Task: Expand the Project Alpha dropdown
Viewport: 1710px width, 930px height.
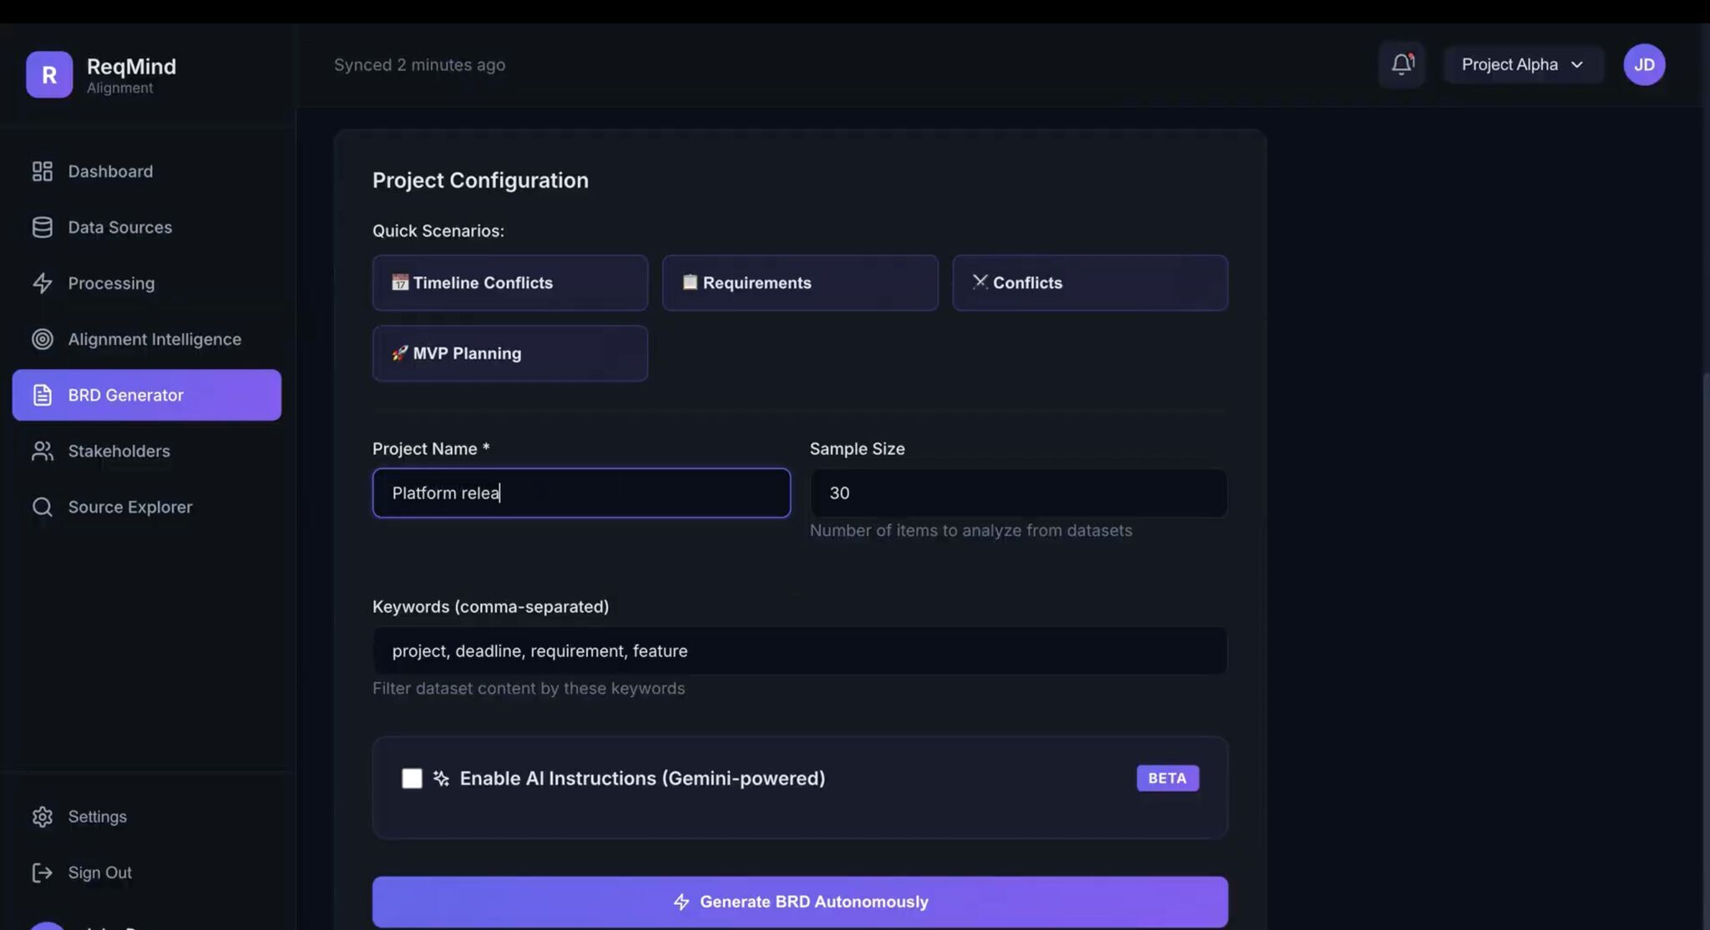Action: [1523, 64]
